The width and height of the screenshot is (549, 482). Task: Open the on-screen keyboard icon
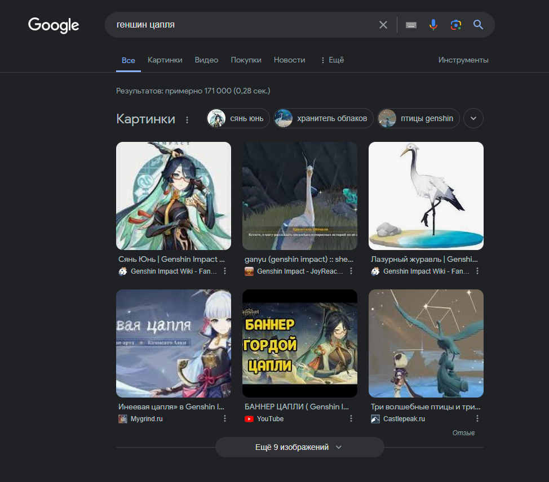tap(411, 25)
